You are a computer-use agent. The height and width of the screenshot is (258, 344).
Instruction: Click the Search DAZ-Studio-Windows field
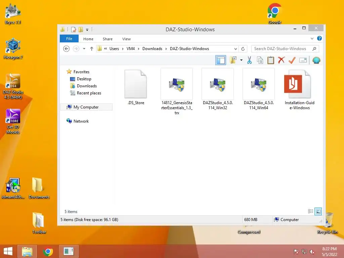(285, 49)
